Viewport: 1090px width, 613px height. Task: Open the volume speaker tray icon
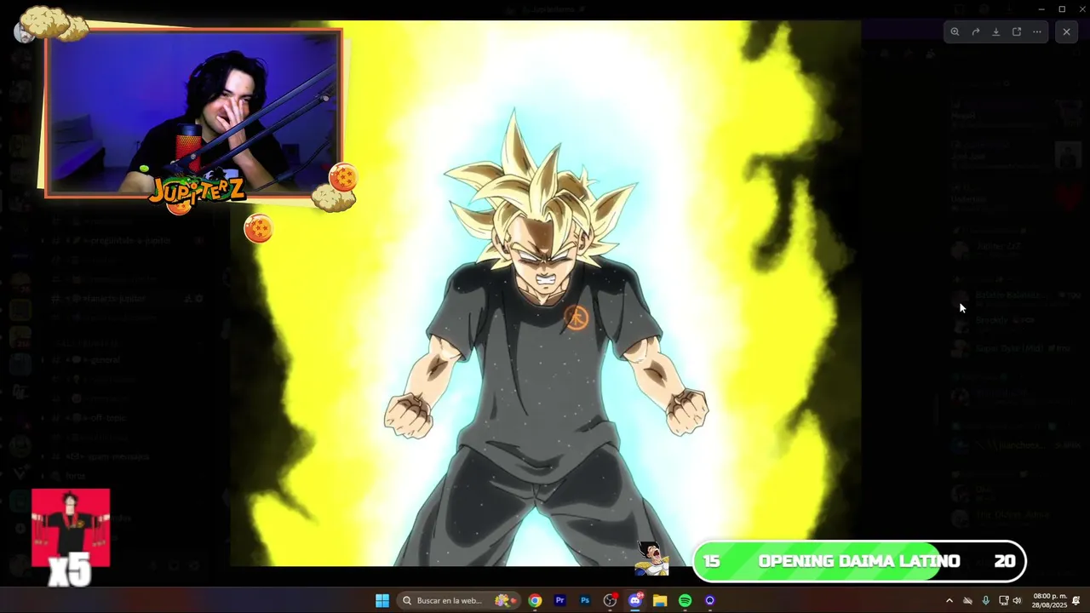coord(1017,600)
